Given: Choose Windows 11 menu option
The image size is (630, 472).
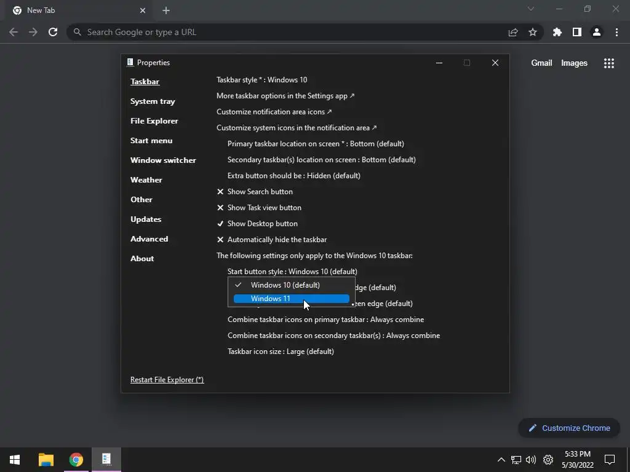Looking at the screenshot, I should point(291,299).
